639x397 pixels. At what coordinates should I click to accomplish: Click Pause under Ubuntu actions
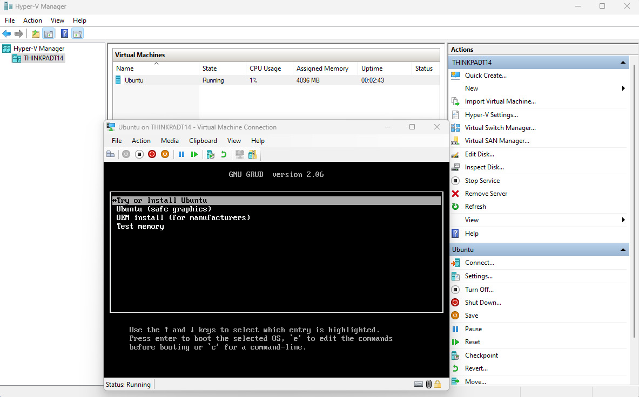(473, 329)
